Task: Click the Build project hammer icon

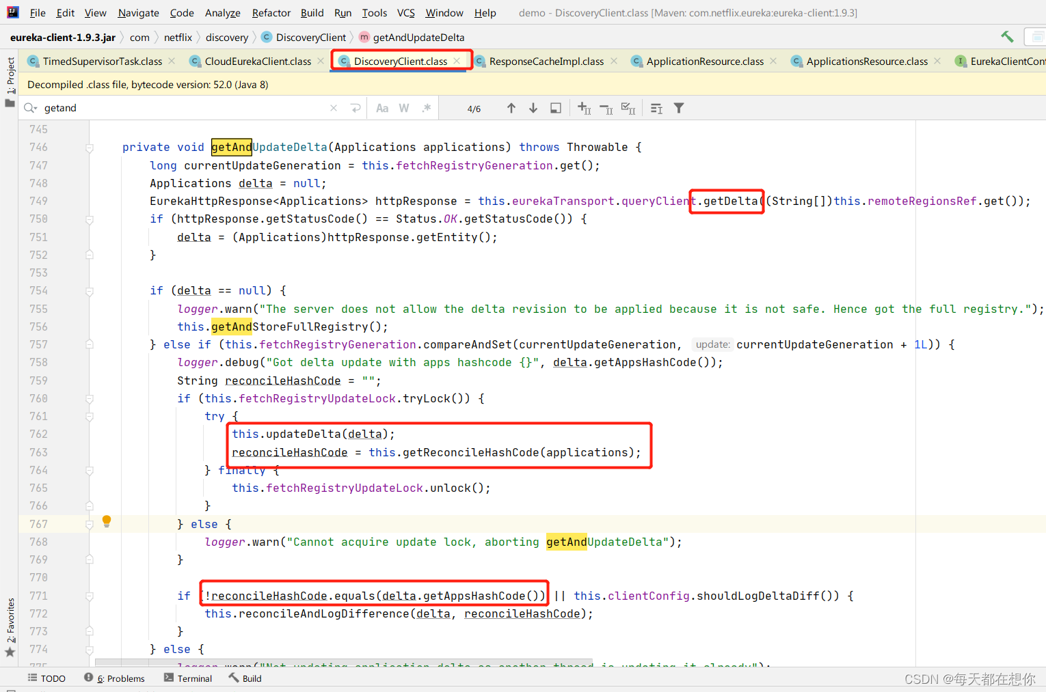Action: point(1007,37)
